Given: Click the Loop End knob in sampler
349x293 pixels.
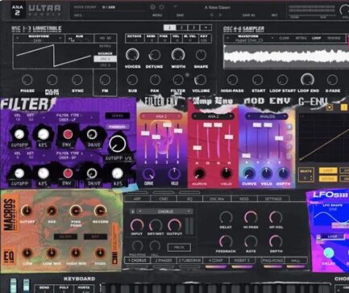Looking at the screenshot, I should click(307, 80).
